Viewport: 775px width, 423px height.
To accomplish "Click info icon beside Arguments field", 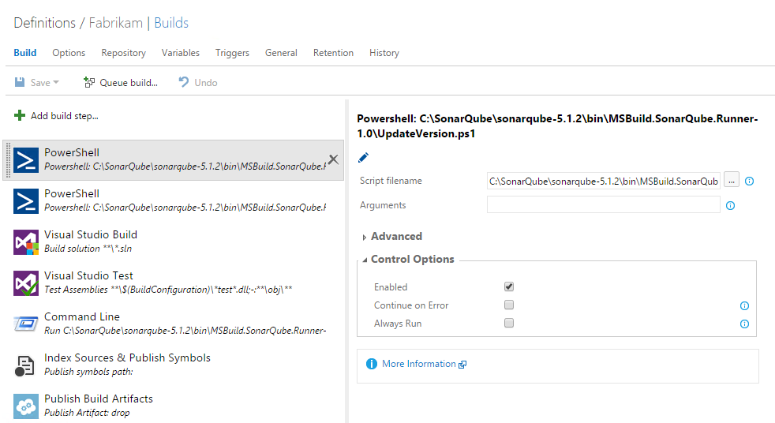I will pyautogui.click(x=730, y=205).
